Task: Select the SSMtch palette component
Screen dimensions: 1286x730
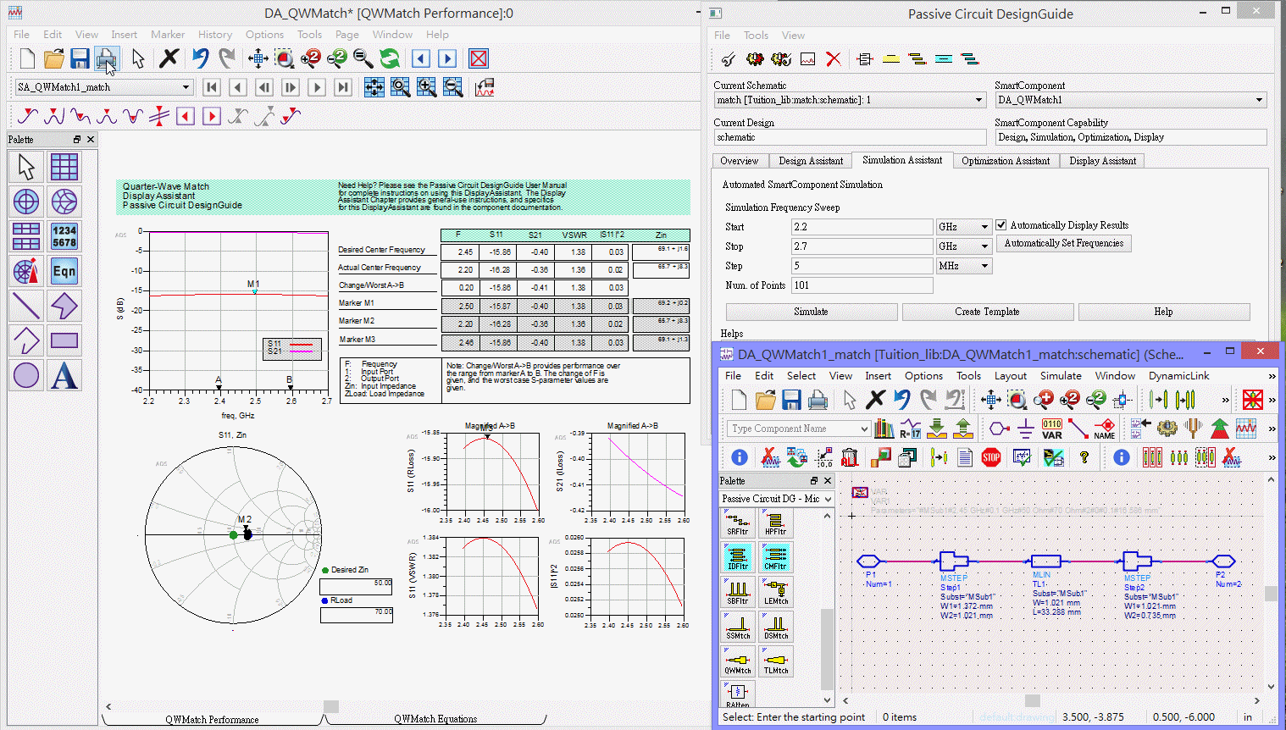Action: [738, 626]
